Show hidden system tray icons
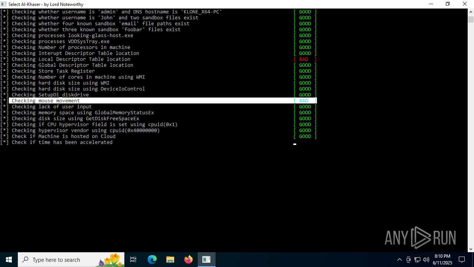Viewport: 474px width, 267px height. click(399, 260)
